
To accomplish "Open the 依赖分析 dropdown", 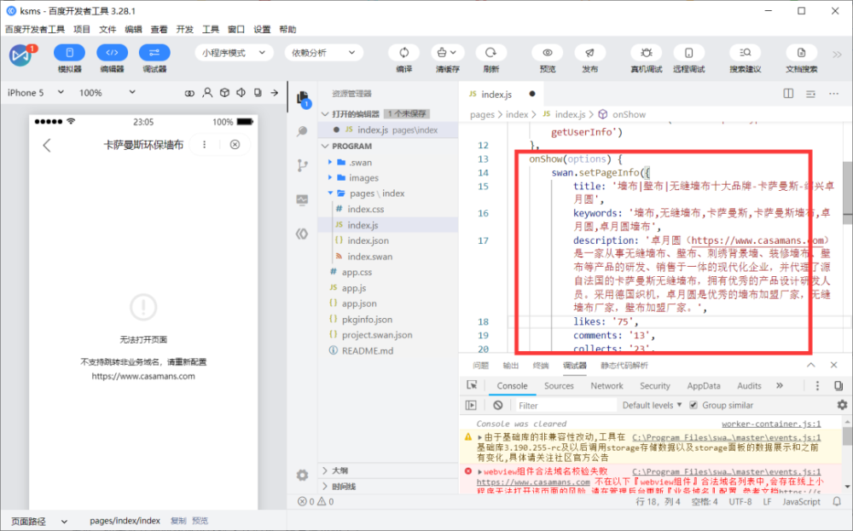I will point(323,53).
